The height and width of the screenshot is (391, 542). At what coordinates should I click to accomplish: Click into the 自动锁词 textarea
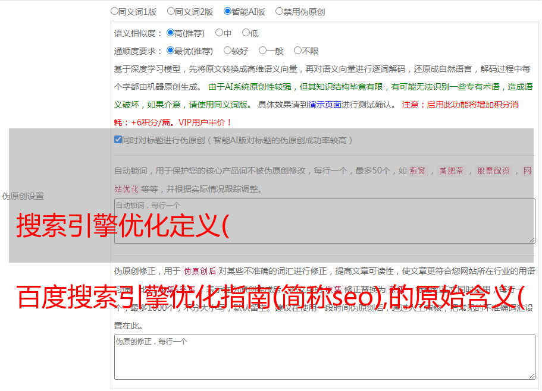(325, 221)
